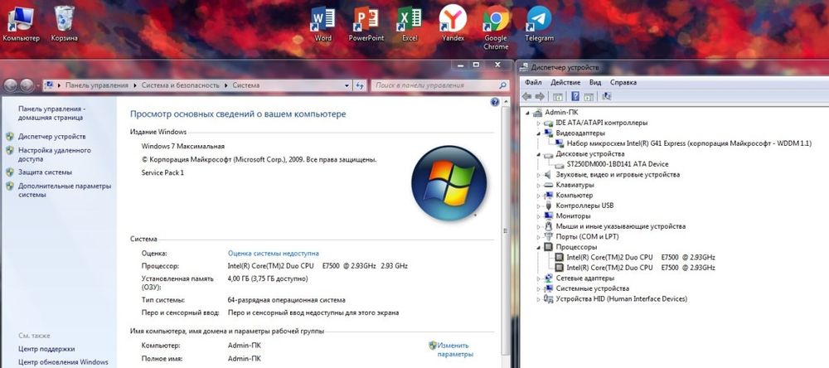Viewport: 829px width, 368px height.
Task: Open the Вид menu in Device Manager
Action: tap(595, 83)
